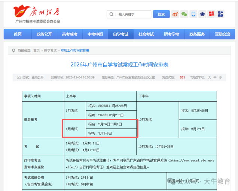Image resolution: width=238 pixels, height=191 pixels.
Task: Click 首页 link in the breadcrumb
Action: click(x=36, y=50)
